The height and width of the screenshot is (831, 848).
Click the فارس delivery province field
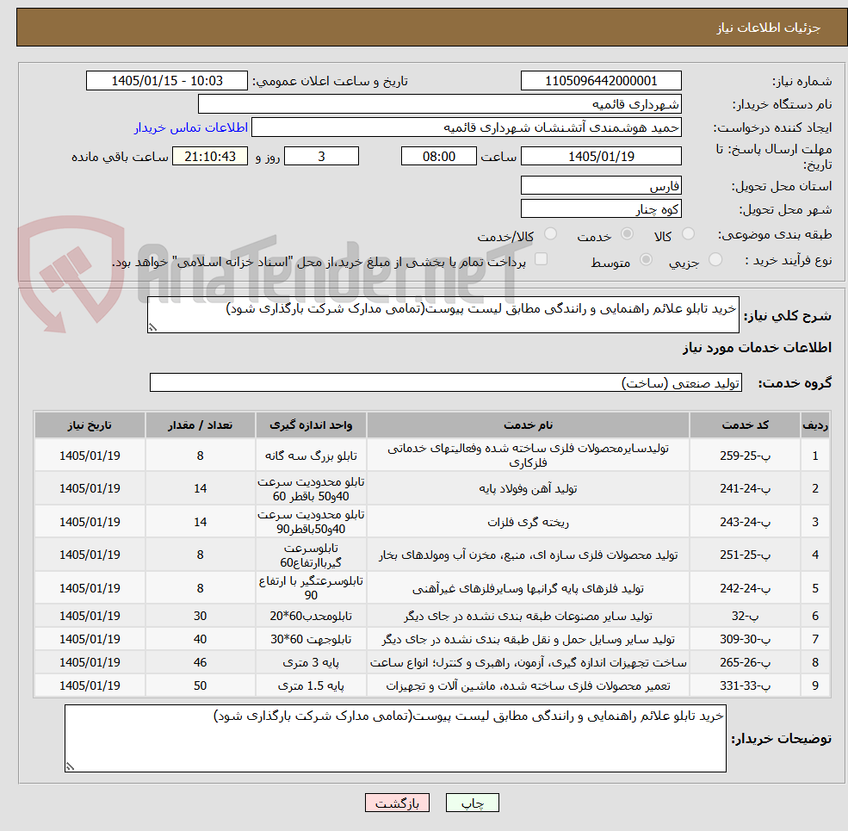pos(601,185)
